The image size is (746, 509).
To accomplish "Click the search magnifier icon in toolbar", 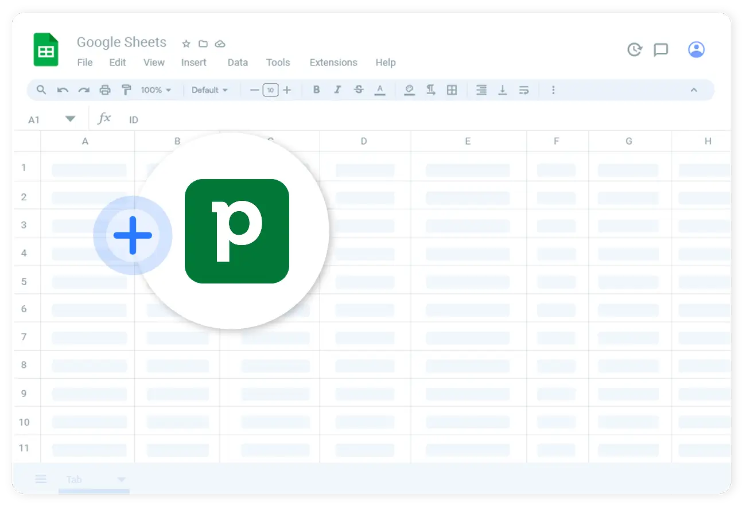I will tap(41, 90).
